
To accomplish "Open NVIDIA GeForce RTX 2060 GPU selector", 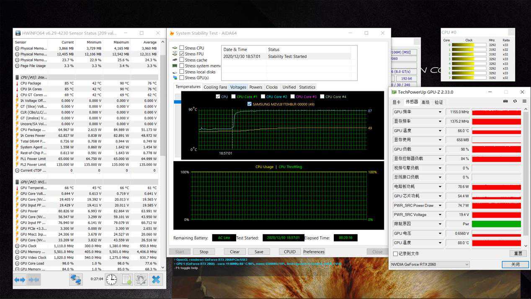I will (430, 264).
